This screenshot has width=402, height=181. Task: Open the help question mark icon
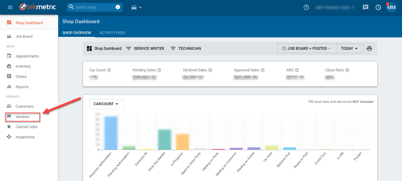pyautogui.click(x=306, y=7)
